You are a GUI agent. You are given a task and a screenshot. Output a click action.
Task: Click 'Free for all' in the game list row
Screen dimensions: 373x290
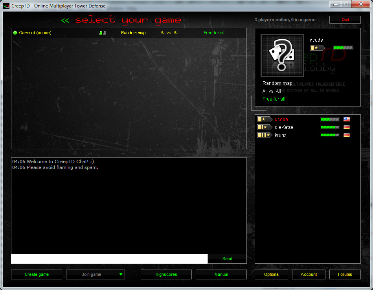click(214, 33)
